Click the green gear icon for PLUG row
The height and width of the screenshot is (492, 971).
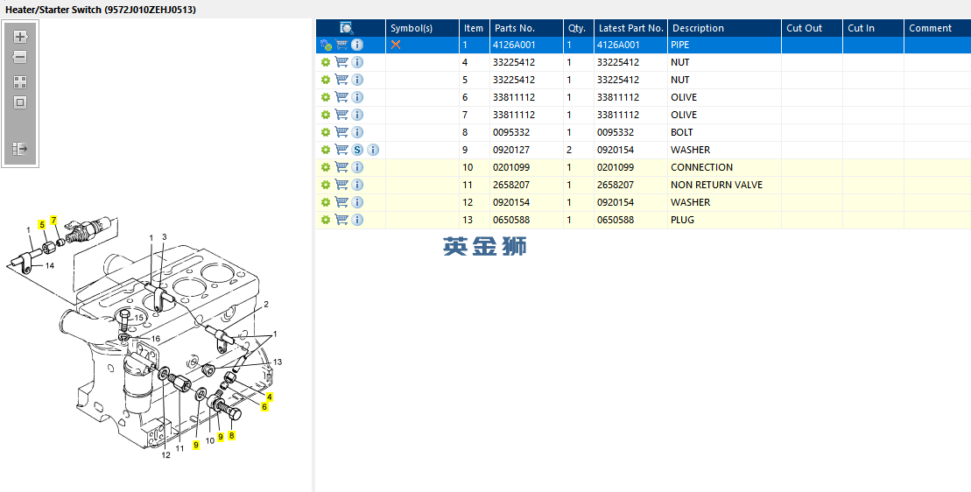(x=326, y=220)
